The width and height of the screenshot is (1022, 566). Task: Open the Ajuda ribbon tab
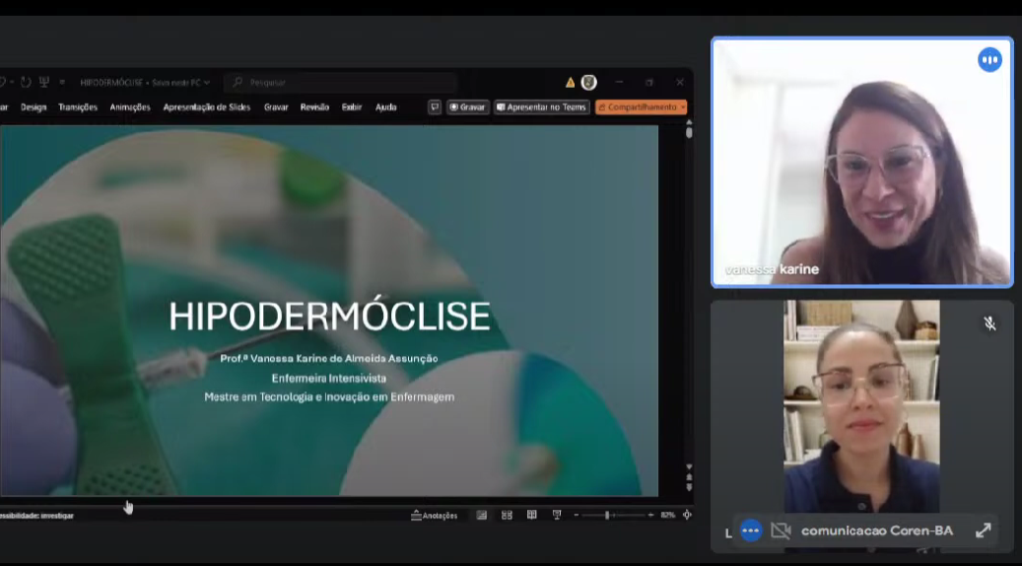(386, 107)
